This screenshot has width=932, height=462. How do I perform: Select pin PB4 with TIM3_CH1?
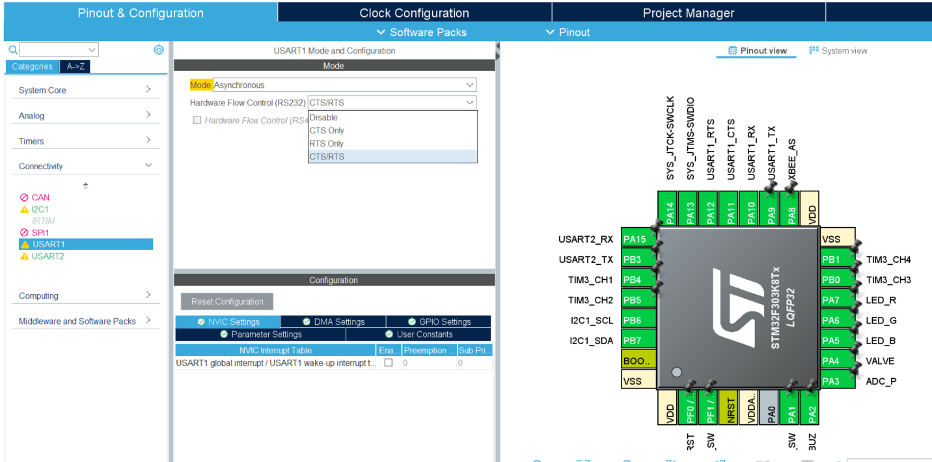(638, 279)
